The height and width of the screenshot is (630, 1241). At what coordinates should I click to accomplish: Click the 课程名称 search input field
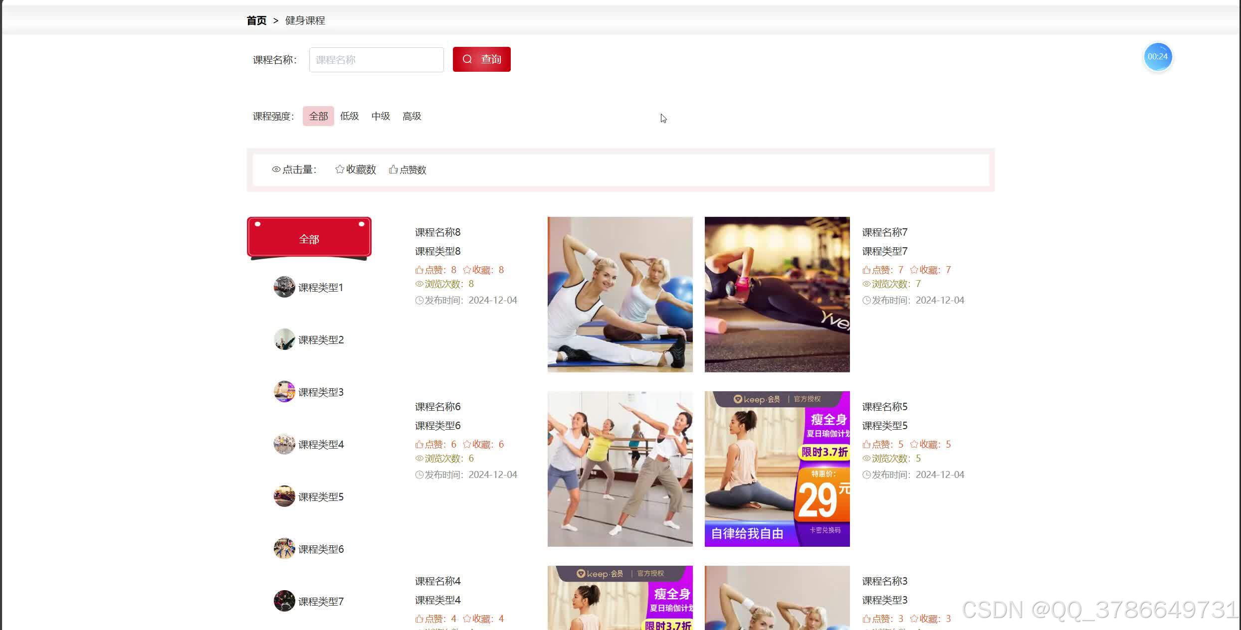[376, 59]
